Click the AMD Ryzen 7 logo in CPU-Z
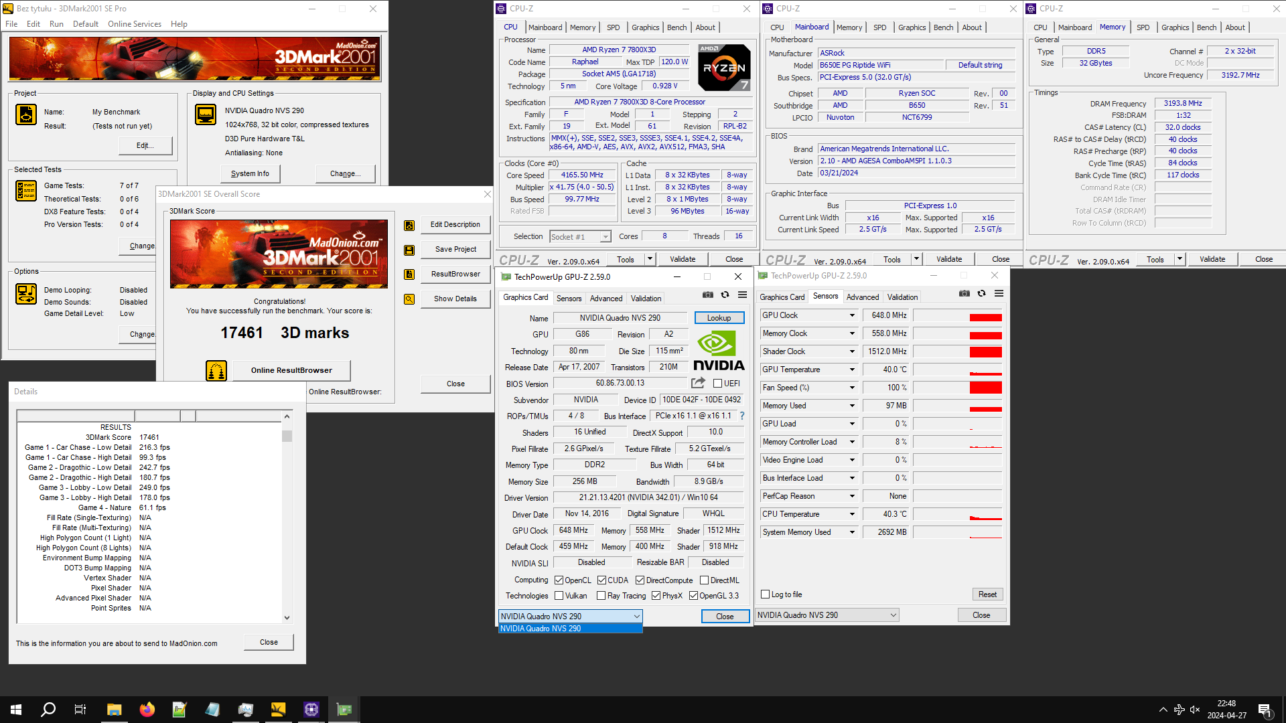This screenshot has height=723, width=1286. pos(724,68)
